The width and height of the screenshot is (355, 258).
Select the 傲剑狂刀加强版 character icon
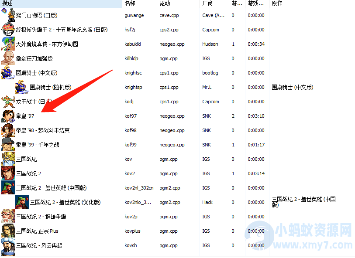[8, 58]
